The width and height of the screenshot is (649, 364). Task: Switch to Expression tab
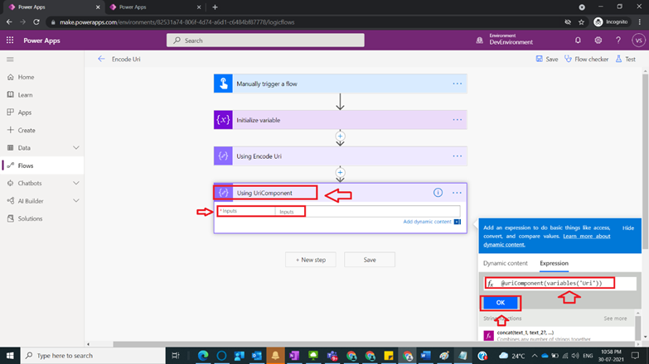(554, 263)
